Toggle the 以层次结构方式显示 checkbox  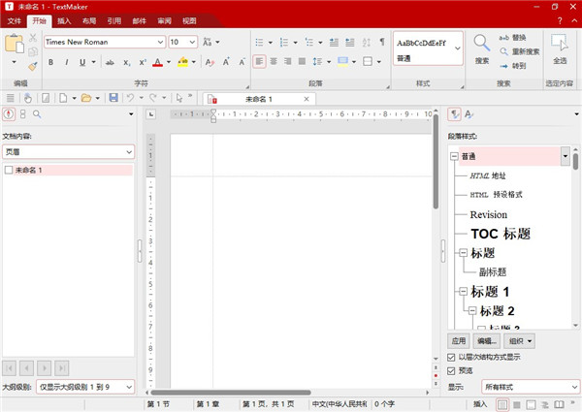point(452,358)
